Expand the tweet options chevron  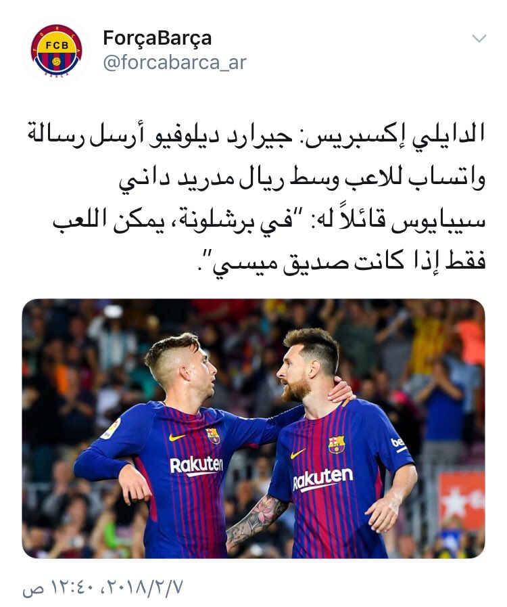pyautogui.click(x=479, y=39)
